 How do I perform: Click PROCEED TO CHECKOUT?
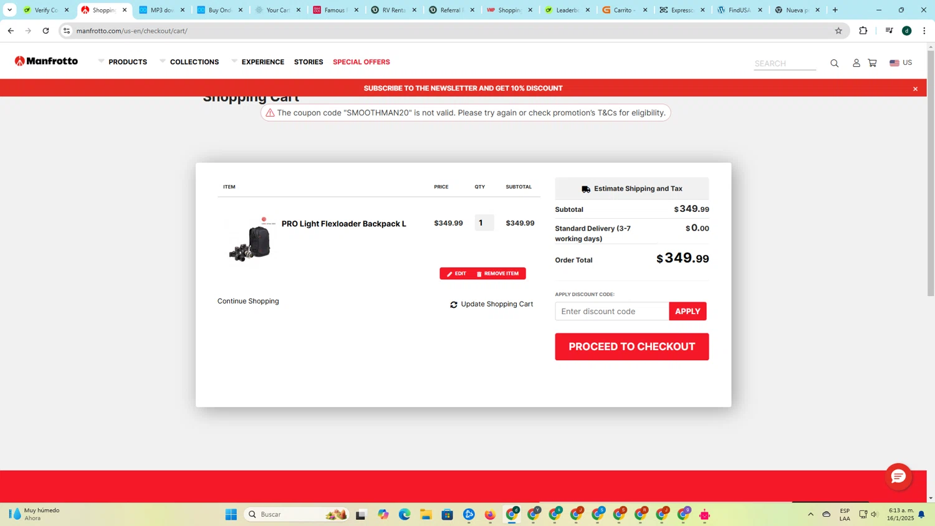632,347
